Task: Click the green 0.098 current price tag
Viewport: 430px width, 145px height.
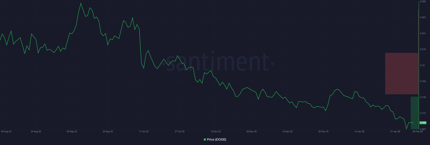Action: (x=423, y=123)
